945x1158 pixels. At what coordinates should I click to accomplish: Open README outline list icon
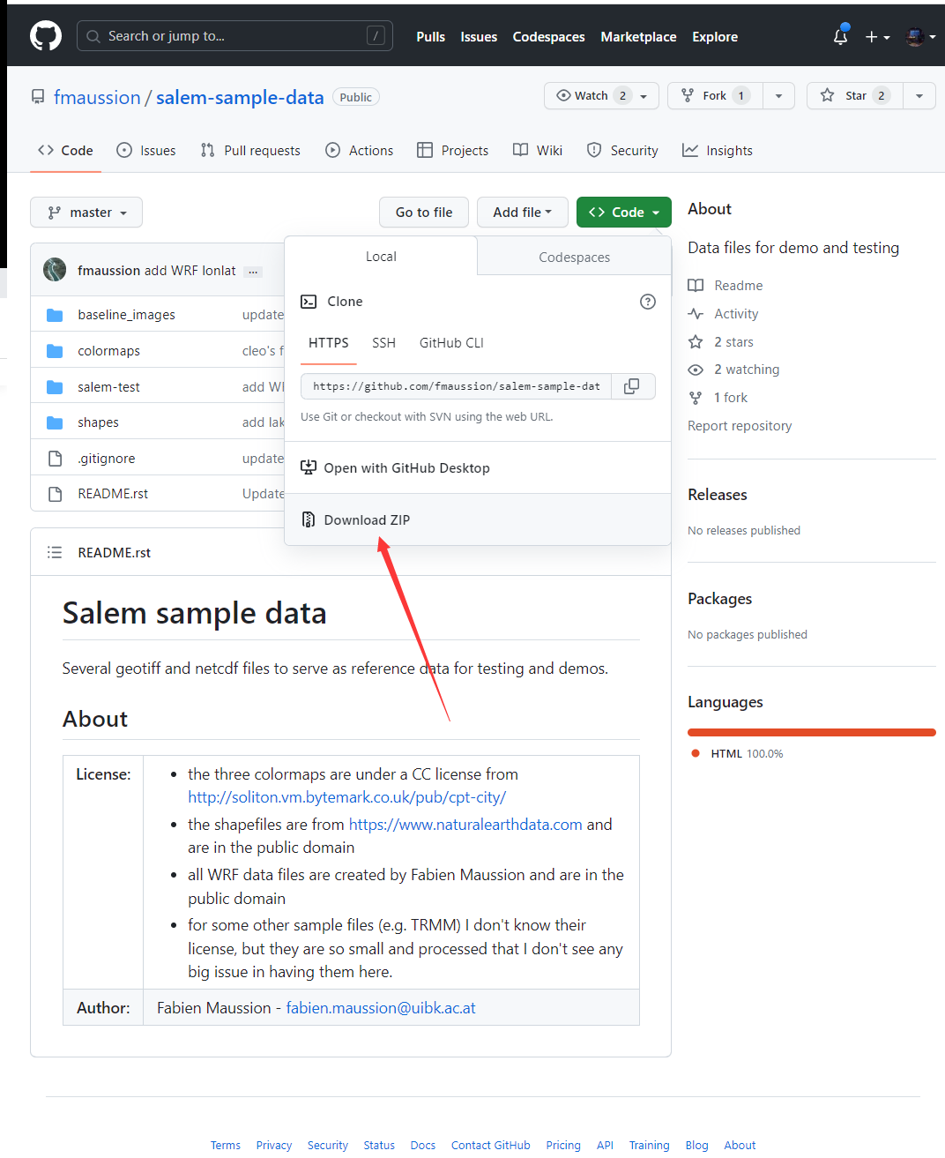[55, 552]
